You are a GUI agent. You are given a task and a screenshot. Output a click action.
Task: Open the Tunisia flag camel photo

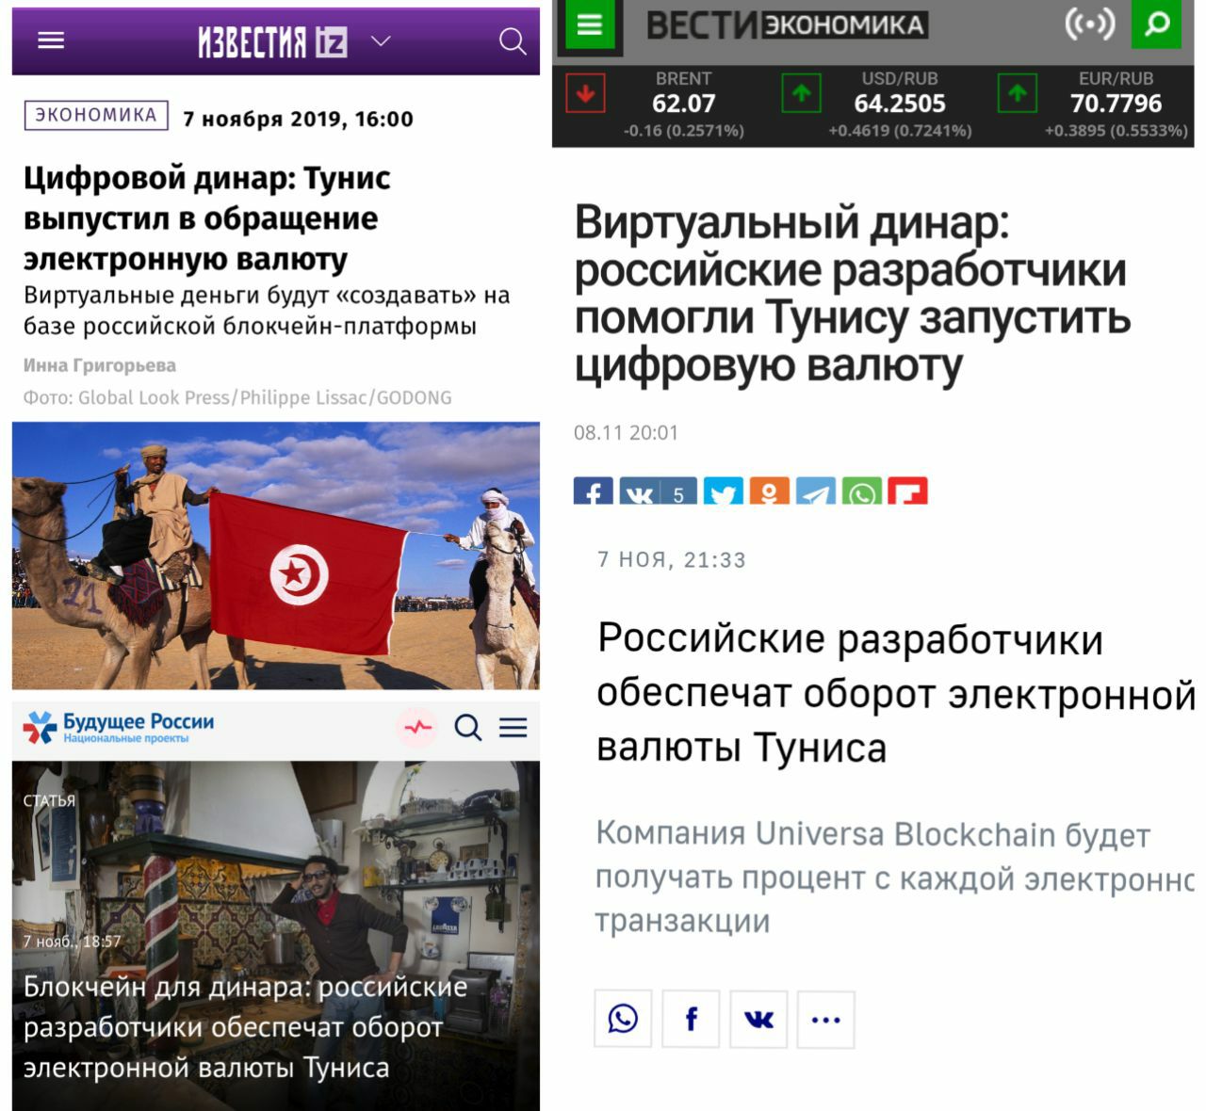(276, 555)
